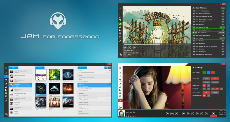This screenshot has height=122, width=230.
Task: Select Mae - Summertime in Now Playing list
Action: pyautogui.click(x=209, y=22)
